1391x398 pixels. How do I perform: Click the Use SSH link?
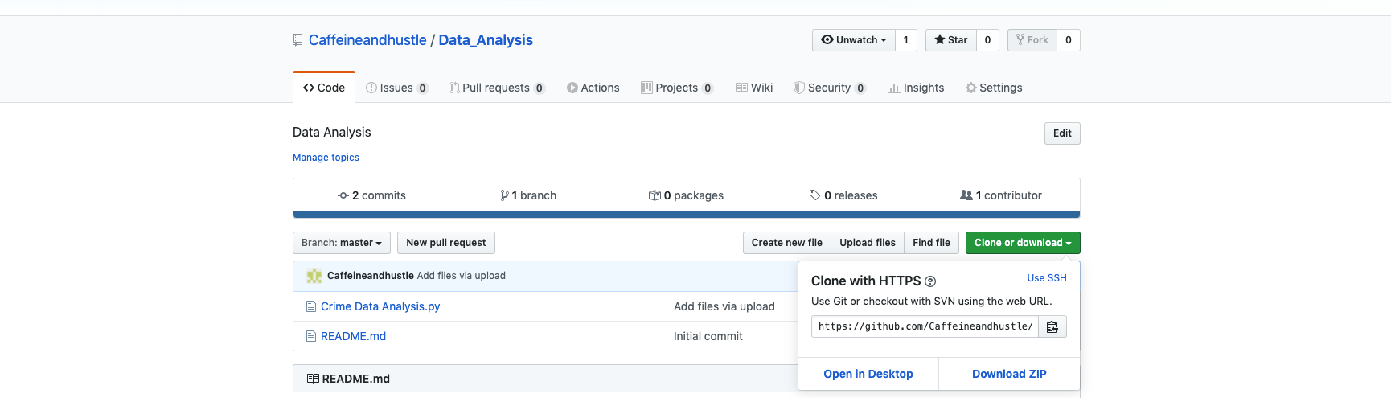pyautogui.click(x=1047, y=278)
